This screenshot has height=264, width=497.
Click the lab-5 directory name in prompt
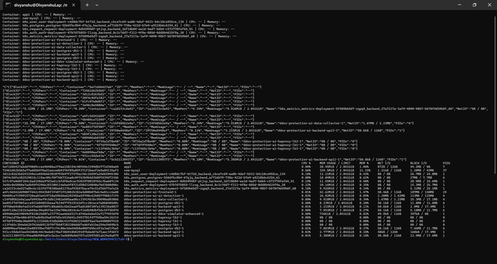[x=123, y=239]
